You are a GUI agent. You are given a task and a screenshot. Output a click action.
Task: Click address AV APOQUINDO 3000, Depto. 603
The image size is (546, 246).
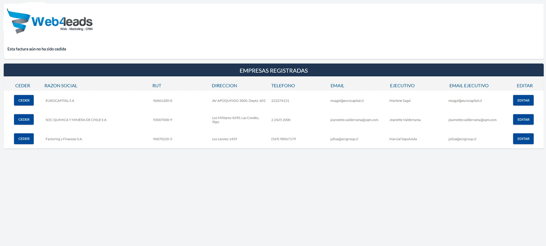coord(239,101)
